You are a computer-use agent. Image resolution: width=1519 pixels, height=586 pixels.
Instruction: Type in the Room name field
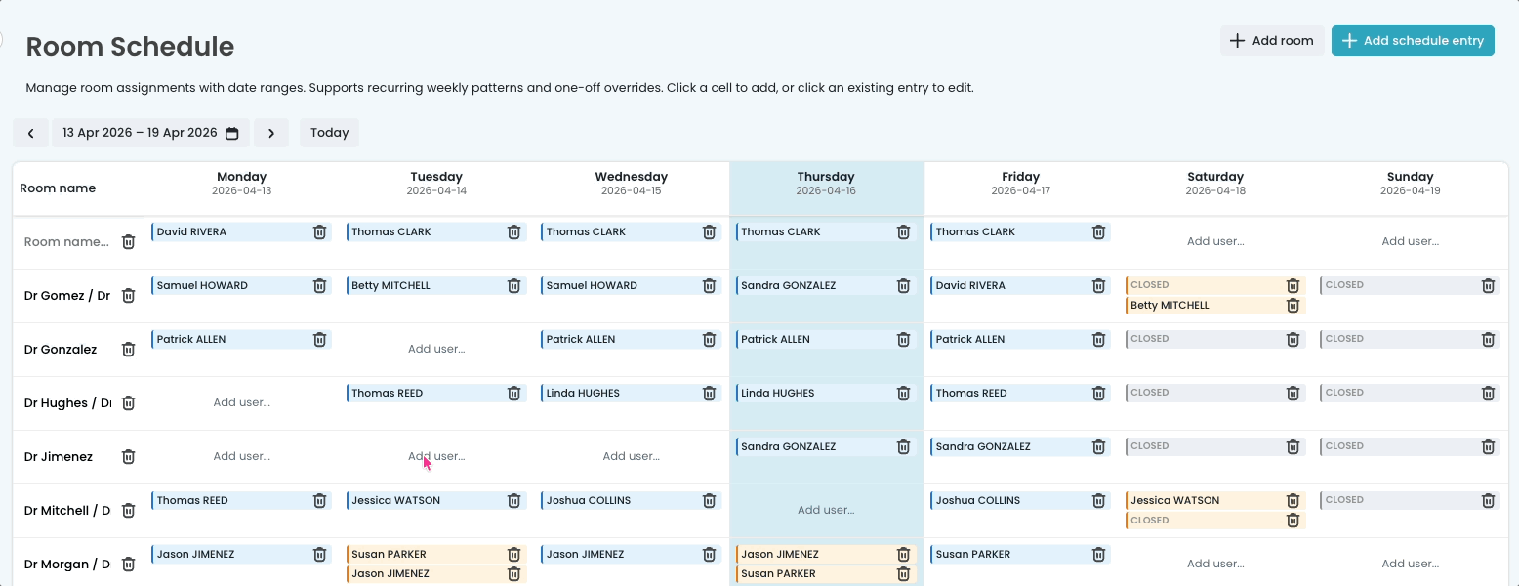[66, 242]
